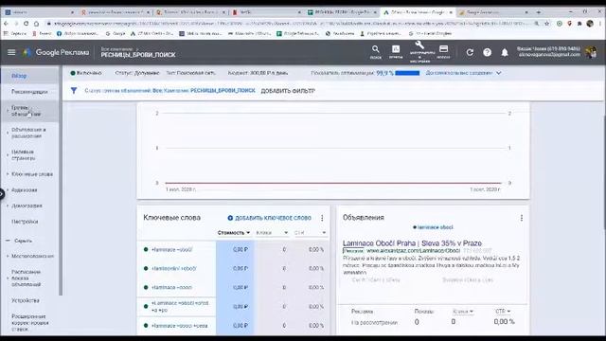Toggle status dot of third keyword row
The image size is (606, 341).
tap(146, 287)
